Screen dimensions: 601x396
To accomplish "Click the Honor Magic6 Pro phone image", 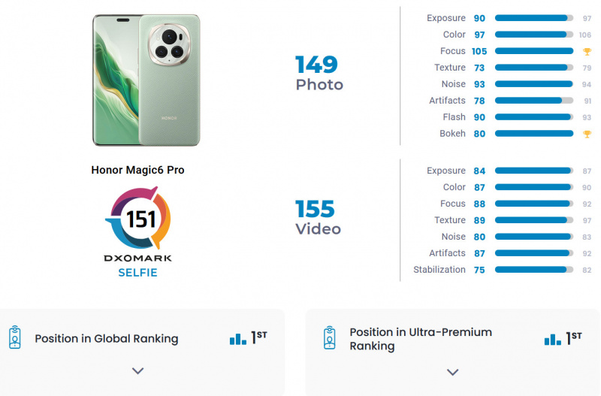I will (x=146, y=80).
